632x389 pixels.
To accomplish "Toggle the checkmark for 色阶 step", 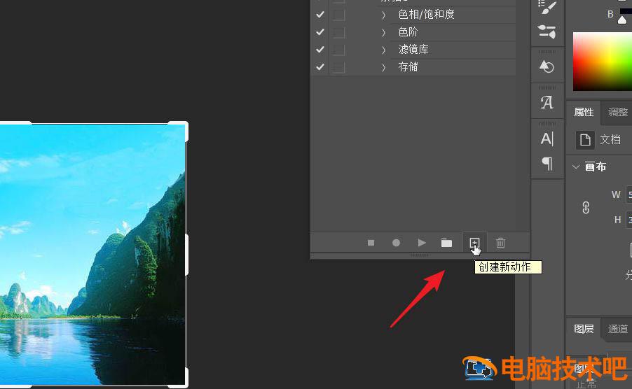I will coord(320,31).
